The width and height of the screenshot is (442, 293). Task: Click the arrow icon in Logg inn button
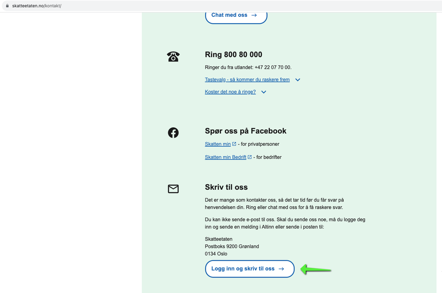coord(281,269)
